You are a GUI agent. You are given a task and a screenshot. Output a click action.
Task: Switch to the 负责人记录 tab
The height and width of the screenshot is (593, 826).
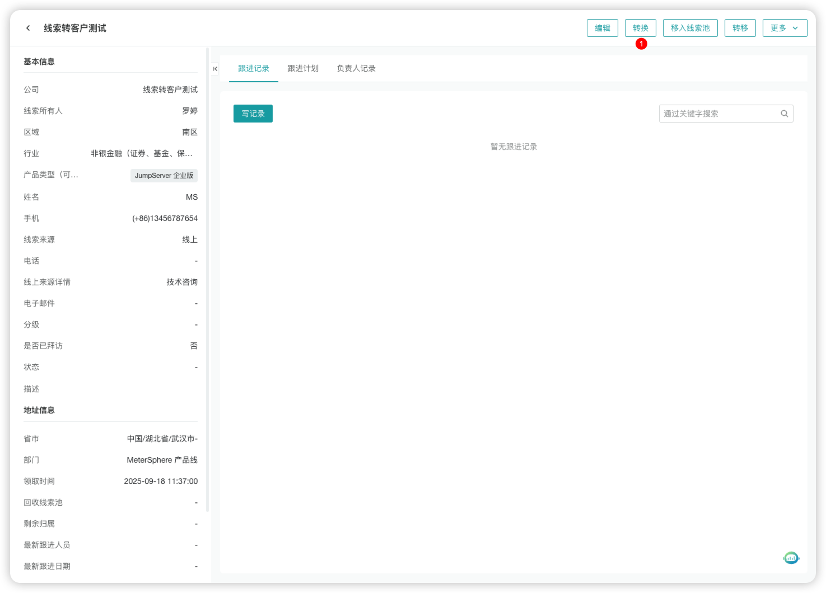[356, 68]
